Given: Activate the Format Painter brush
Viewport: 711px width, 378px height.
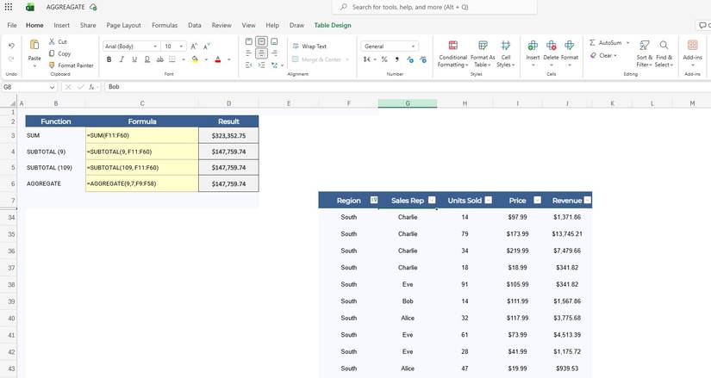Looking at the screenshot, I should 52,65.
